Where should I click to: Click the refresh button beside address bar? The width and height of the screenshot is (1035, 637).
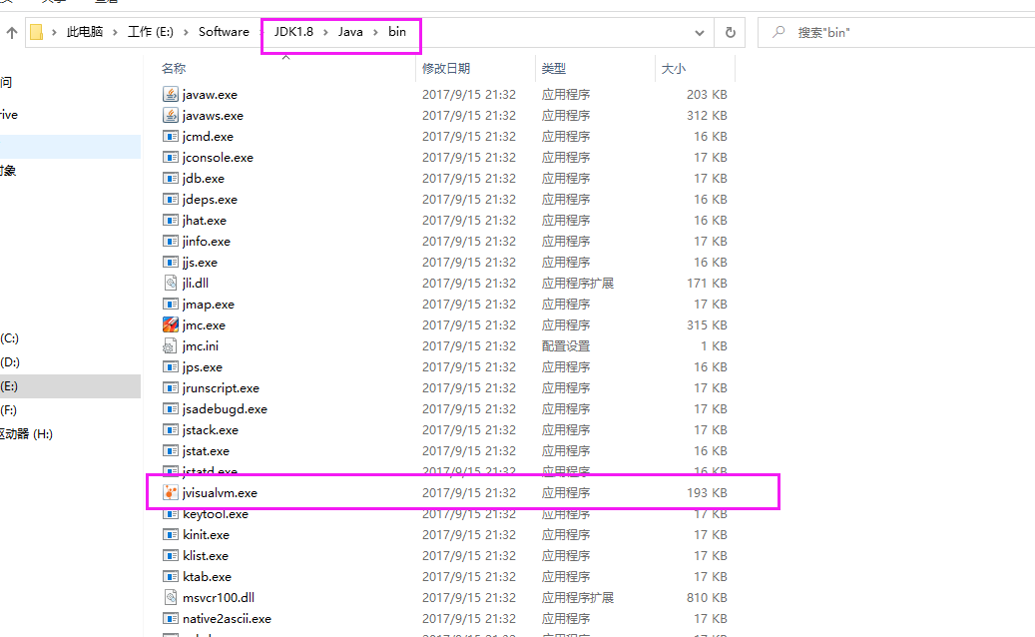click(730, 32)
